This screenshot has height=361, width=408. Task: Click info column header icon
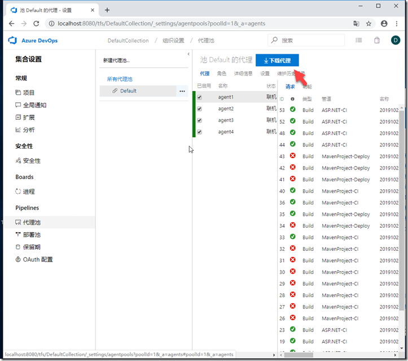[292, 99]
